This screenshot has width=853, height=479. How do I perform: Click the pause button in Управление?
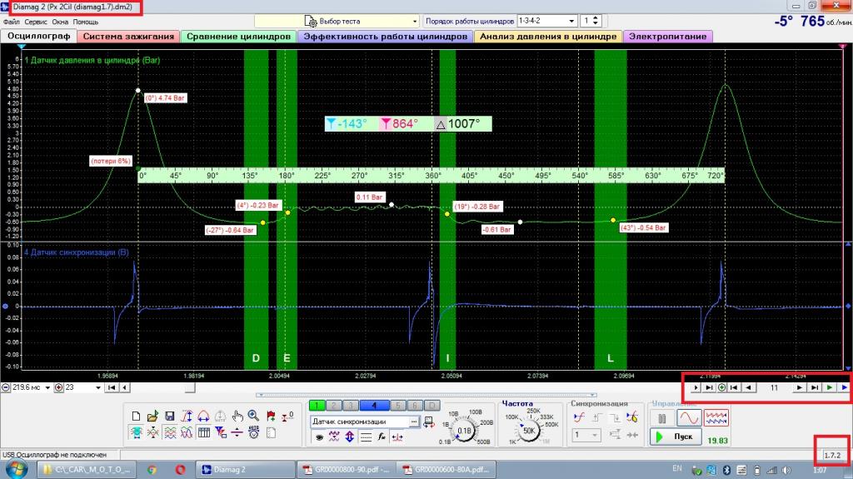pos(662,418)
